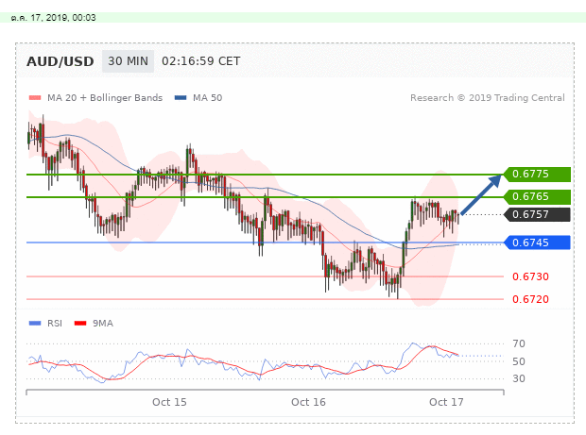This screenshot has height=435, width=586.
Task: Click the MA 20 + Bollinger Bands label
Action: coord(105,98)
